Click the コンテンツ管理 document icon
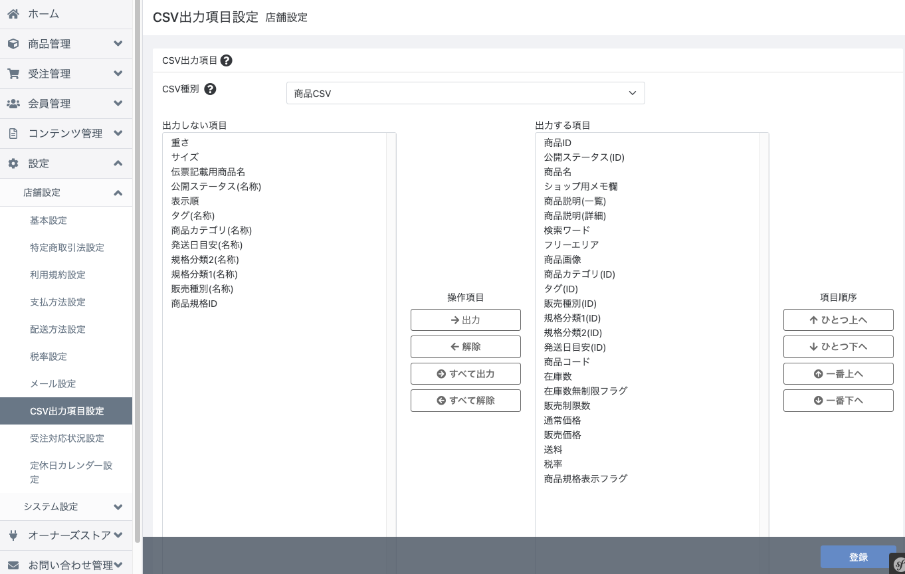This screenshot has width=905, height=574. click(x=13, y=134)
